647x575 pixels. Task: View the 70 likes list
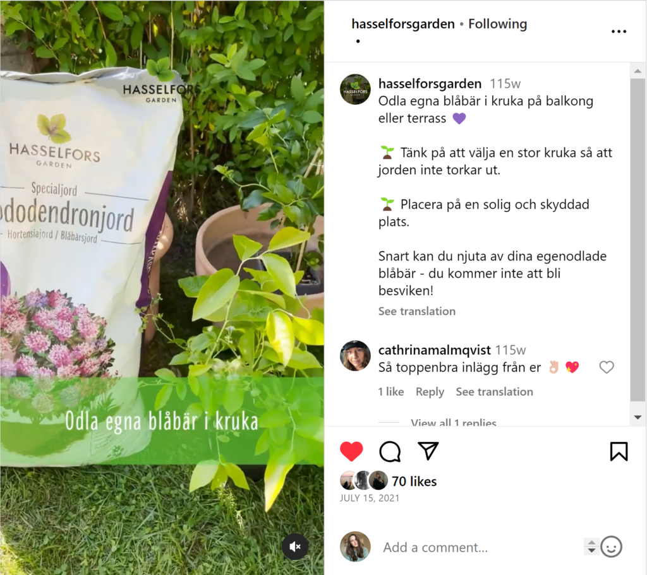tap(414, 481)
